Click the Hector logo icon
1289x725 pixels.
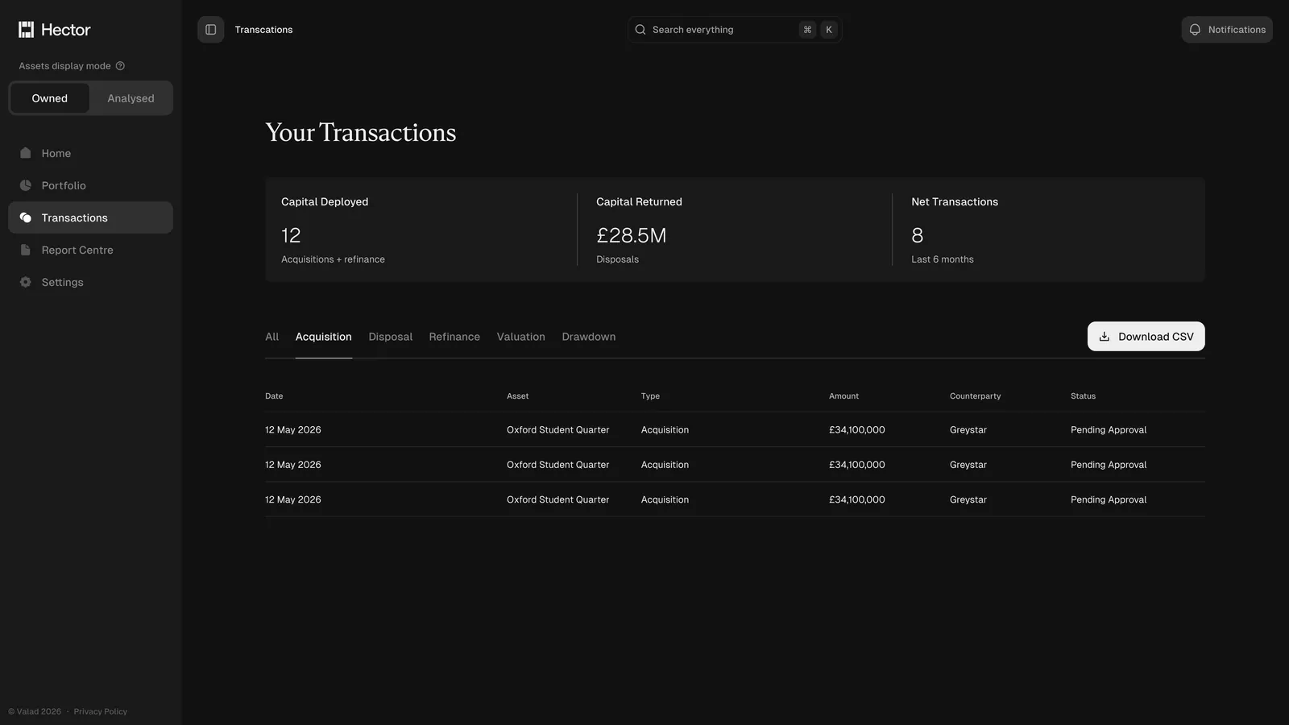[27, 30]
